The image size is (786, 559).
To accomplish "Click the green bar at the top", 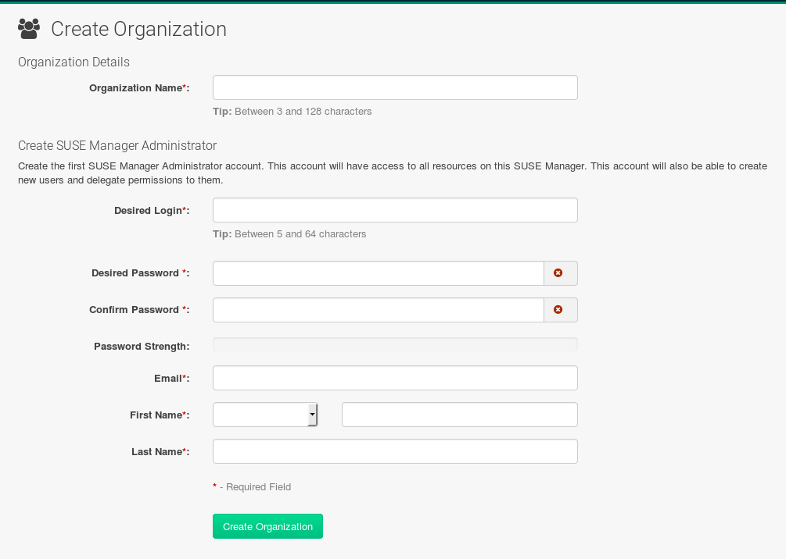I will tap(393, 2).
